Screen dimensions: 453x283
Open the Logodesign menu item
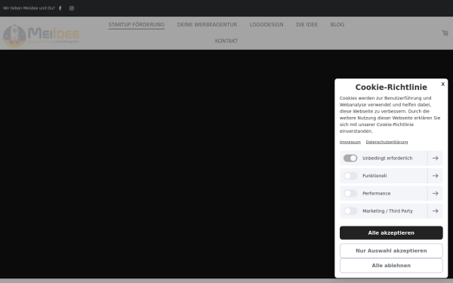(267, 25)
